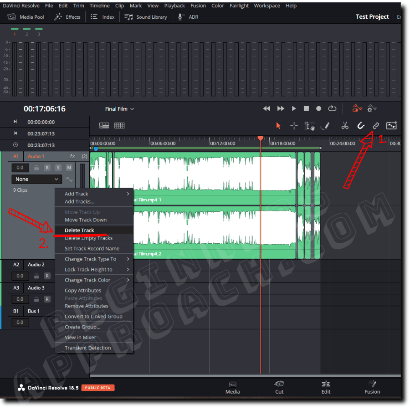Screen dimensions: 410x410
Task: Select the pointer selection tool
Action: click(x=278, y=126)
